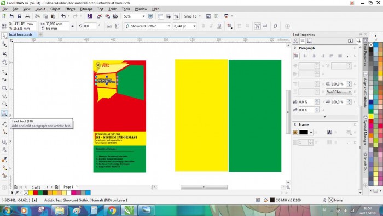Click the Print icon

pos(27,16)
